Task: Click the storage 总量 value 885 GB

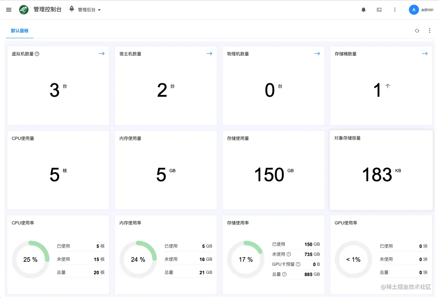Action: tap(312, 274)
